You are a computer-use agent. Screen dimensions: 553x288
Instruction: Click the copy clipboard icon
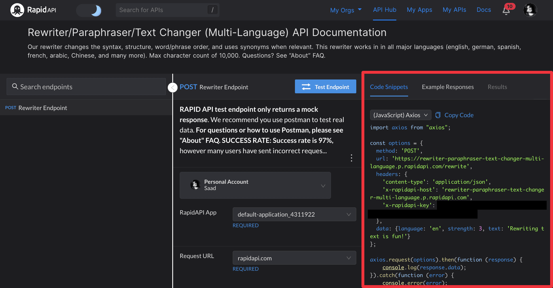(x=438, y=115)
